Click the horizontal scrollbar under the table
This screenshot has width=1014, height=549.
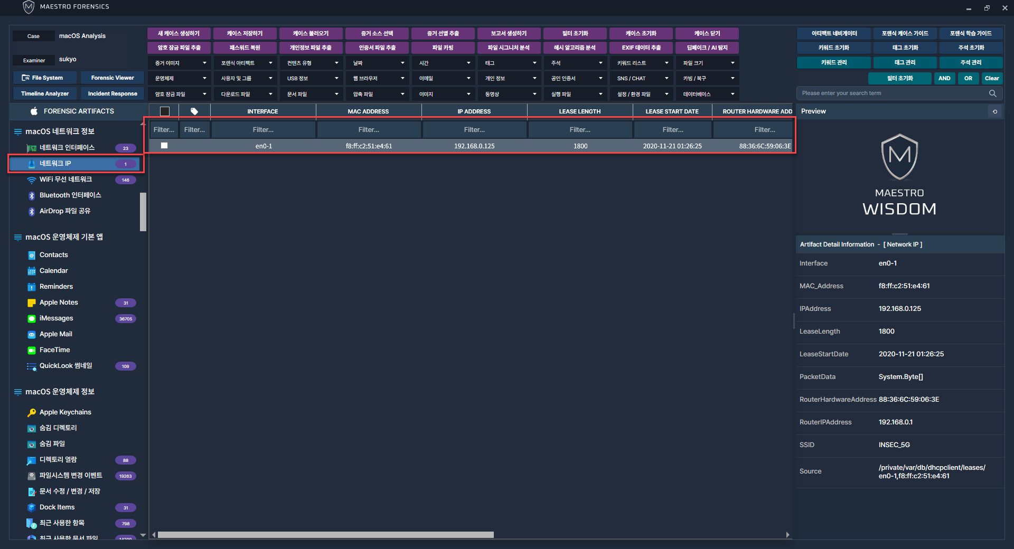pyautogui.click(x=325, y=535)
